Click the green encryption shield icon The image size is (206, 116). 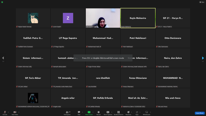[x=2, y=2]
